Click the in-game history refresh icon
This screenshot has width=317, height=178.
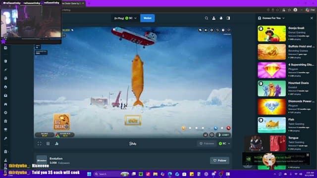pos(217,30)
